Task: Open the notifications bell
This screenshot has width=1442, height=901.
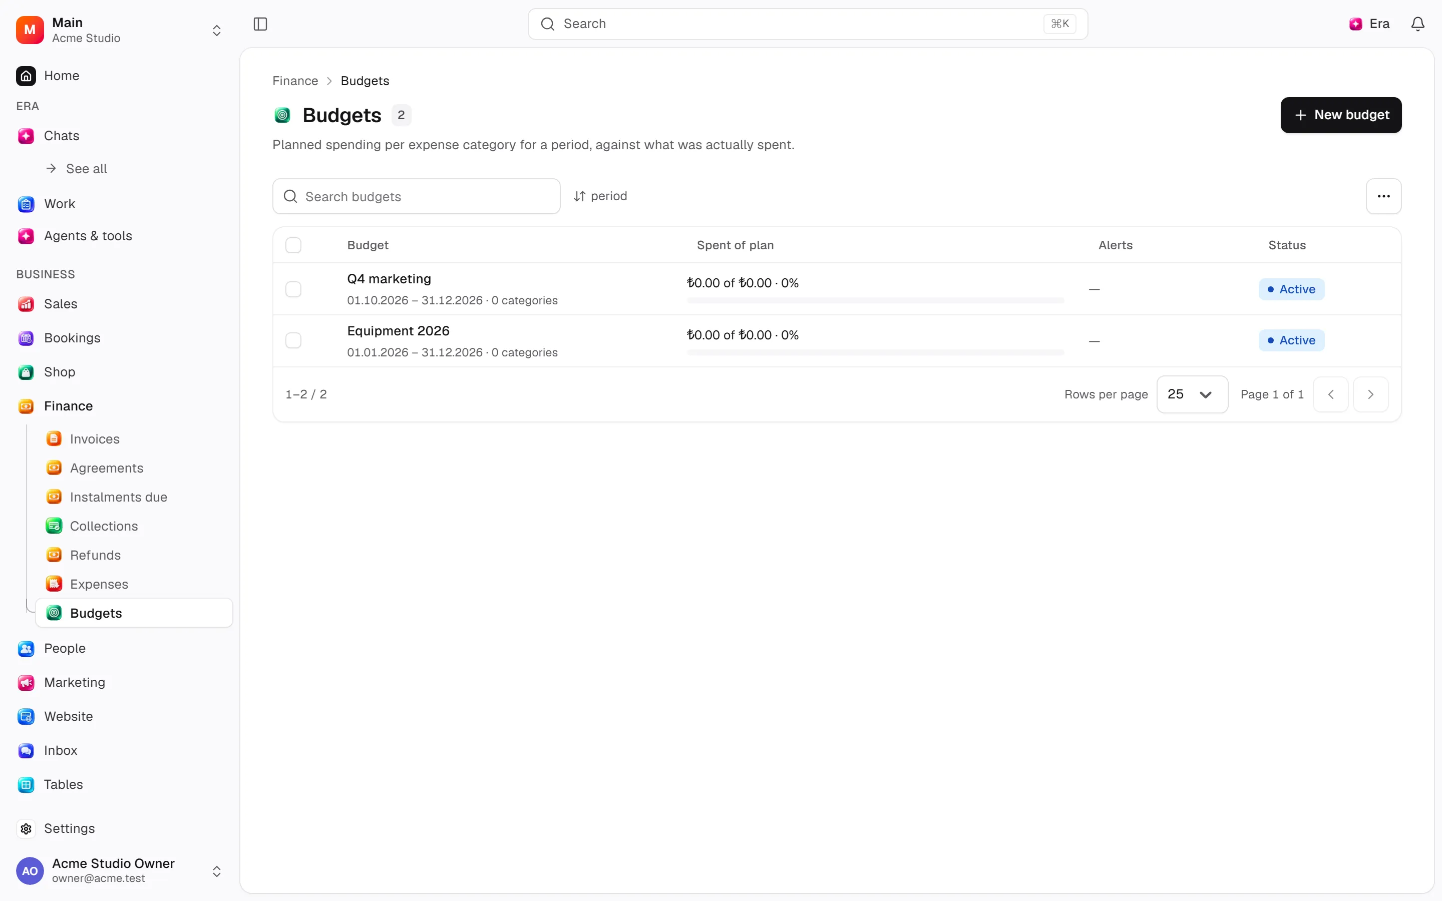Action: tap(1417, 24)
